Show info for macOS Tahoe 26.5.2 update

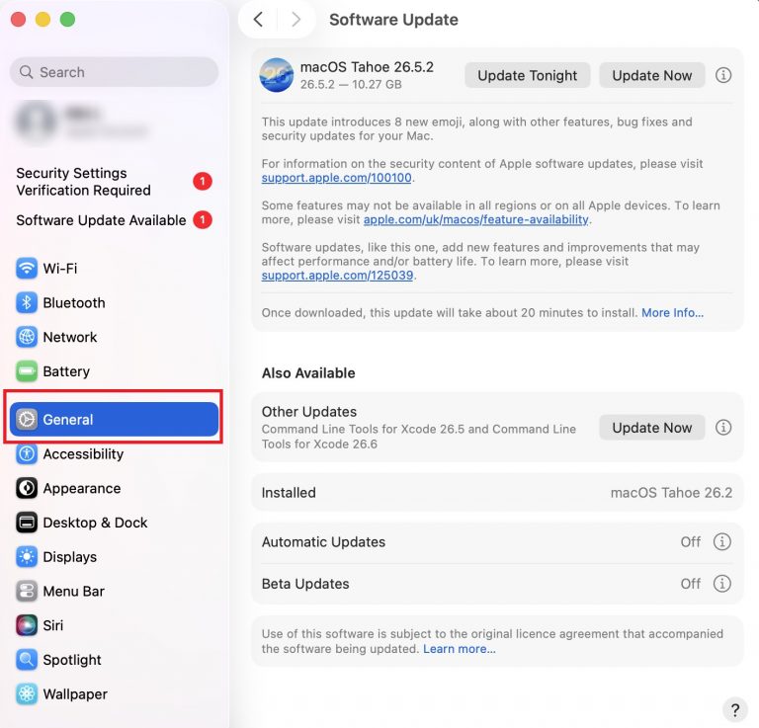(x=723, y=75)
